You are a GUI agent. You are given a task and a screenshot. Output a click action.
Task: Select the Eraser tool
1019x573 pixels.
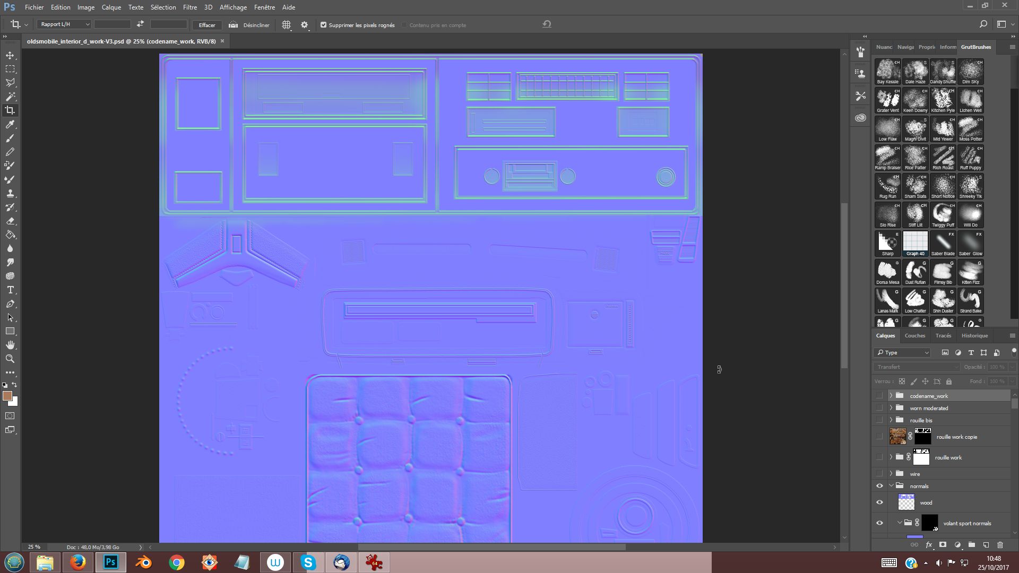coord(10,221)
